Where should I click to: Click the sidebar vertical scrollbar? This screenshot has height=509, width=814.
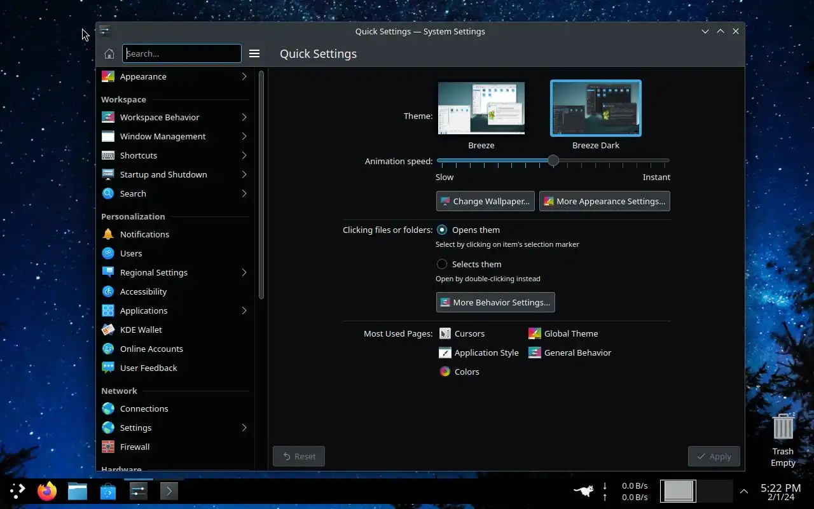pyautogui.click(x=261, y=185)
